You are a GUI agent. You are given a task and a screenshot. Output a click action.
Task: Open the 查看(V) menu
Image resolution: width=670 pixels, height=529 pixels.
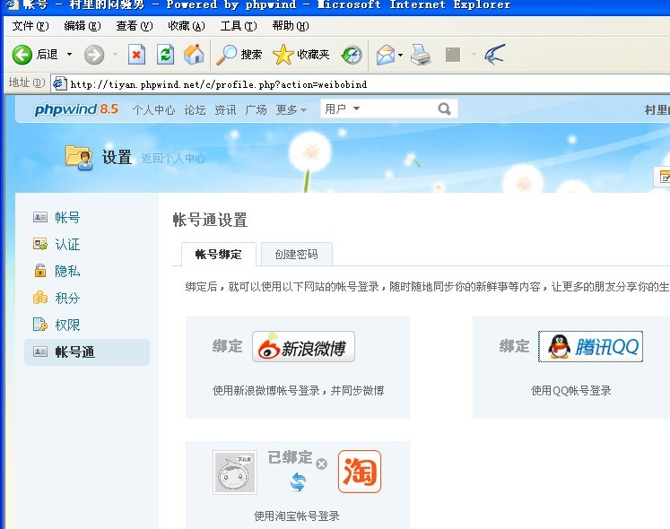(135, 26)
